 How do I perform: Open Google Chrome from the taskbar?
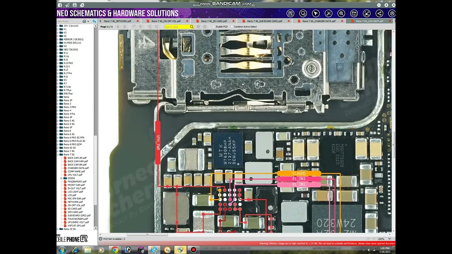click(x=114, y=250)
